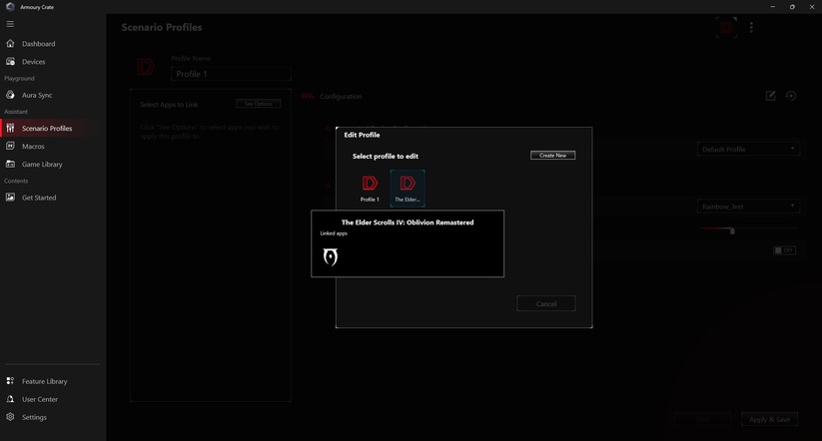Click the Armoury Crate logo icon

pyautogui.click(x=10, y=6)
